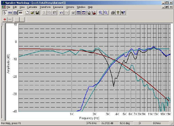The width and height of the screenshot is (174, 126).
Task: Click the Open file folder icon
Action: coord(32,13)
